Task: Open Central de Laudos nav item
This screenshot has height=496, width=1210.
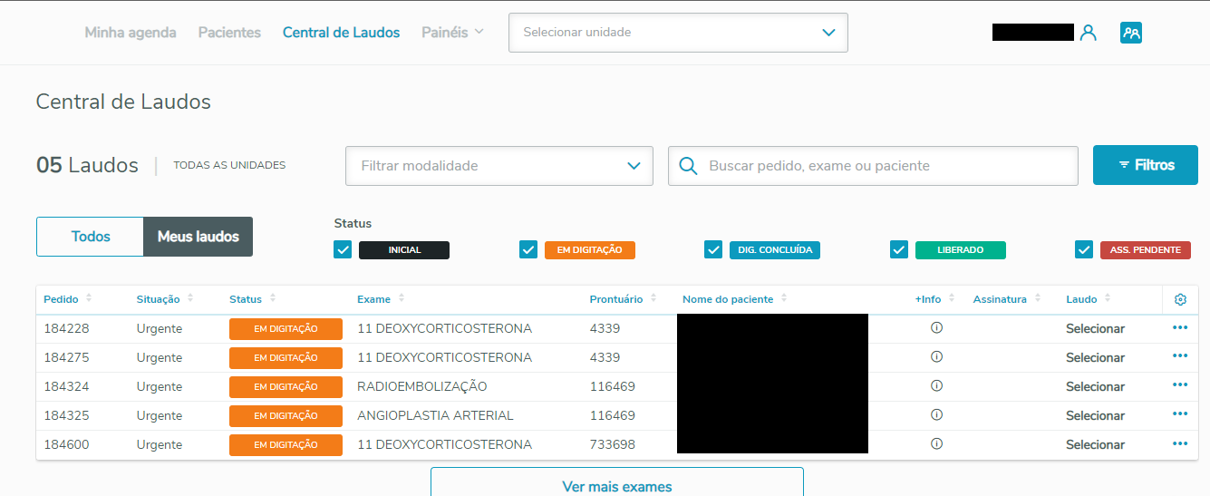Action: click(341, 33)
